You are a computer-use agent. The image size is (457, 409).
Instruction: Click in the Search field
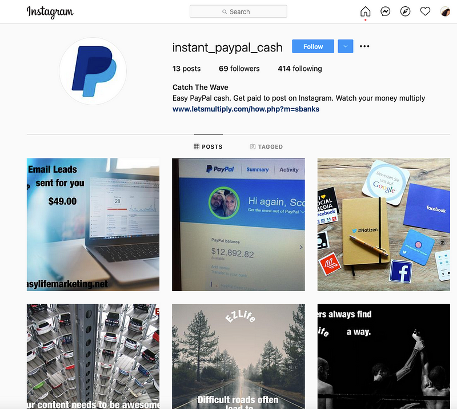[238, 11]
